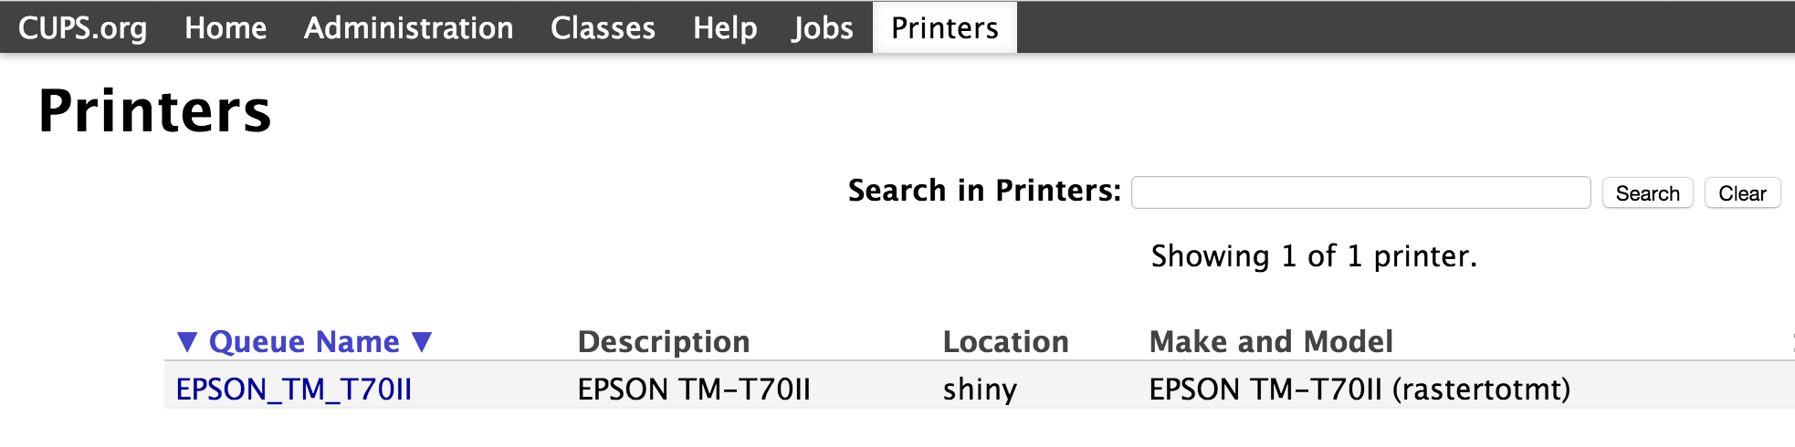This screenshot has height=447, width=1795.
Task: Select the active Printers tab
Action: tap(945, 27)
